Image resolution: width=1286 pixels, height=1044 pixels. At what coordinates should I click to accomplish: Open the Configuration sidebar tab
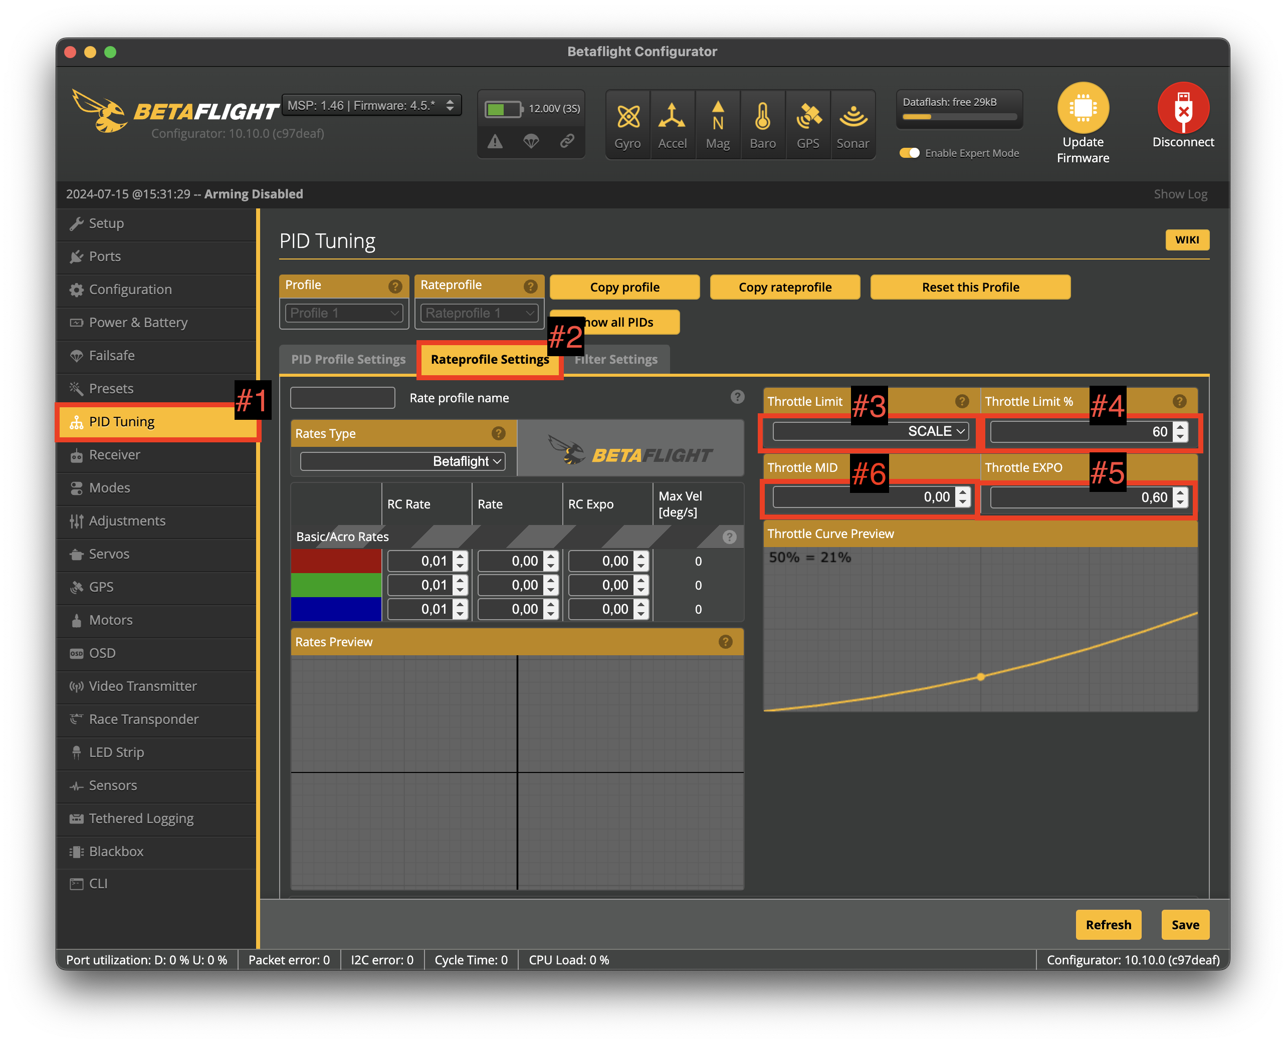[x=156, y=289]
